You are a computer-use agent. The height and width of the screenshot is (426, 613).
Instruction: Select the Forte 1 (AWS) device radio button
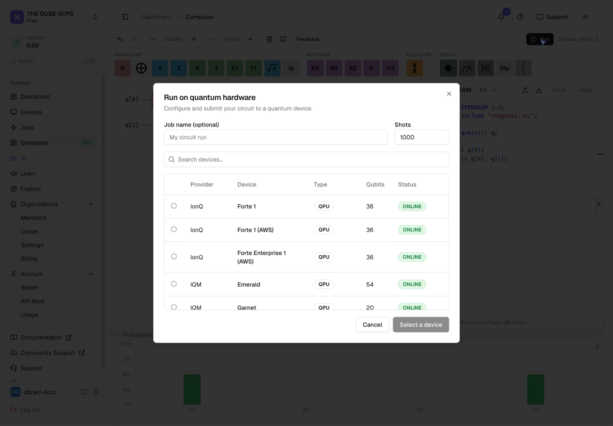point(174,229)
